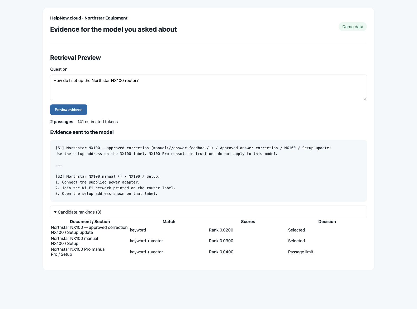
Task: Click the 'Decision' column header
Action: tap(327, 221)
